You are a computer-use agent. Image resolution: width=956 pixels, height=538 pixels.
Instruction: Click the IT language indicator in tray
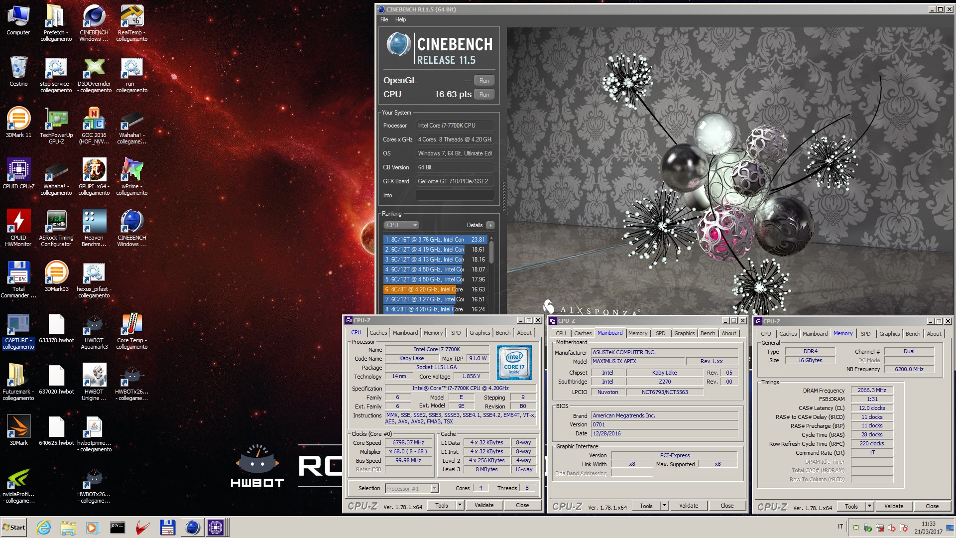point(840,527)
